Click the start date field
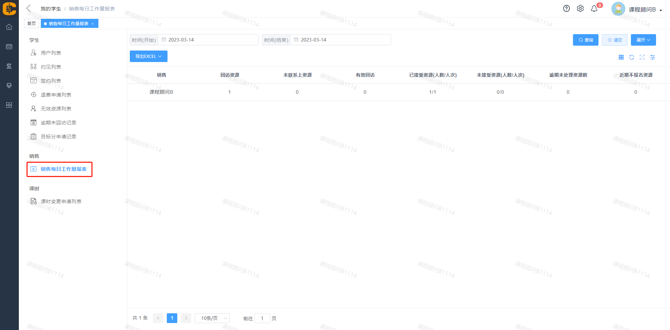The height and width of the screenshot is (330, 670). pos(208,40)
